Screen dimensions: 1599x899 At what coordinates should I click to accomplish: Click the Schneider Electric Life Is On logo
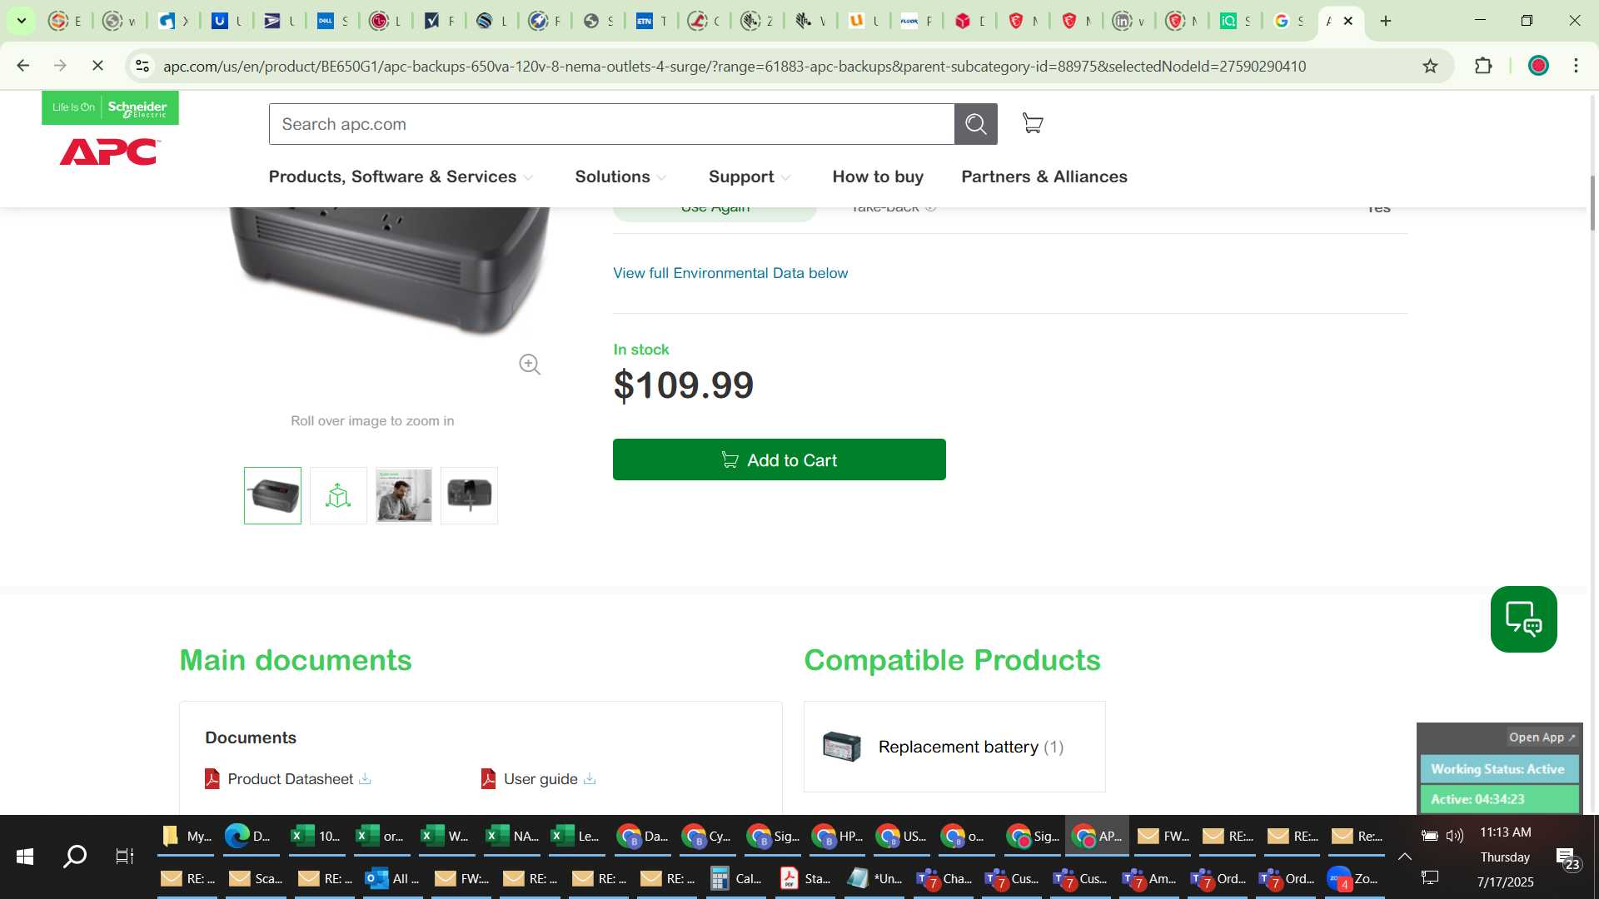click(x=110, y=107)
